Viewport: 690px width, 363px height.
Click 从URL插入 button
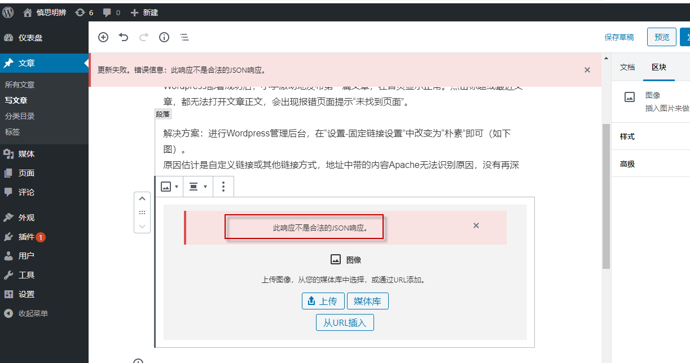(x=345, y=323)
